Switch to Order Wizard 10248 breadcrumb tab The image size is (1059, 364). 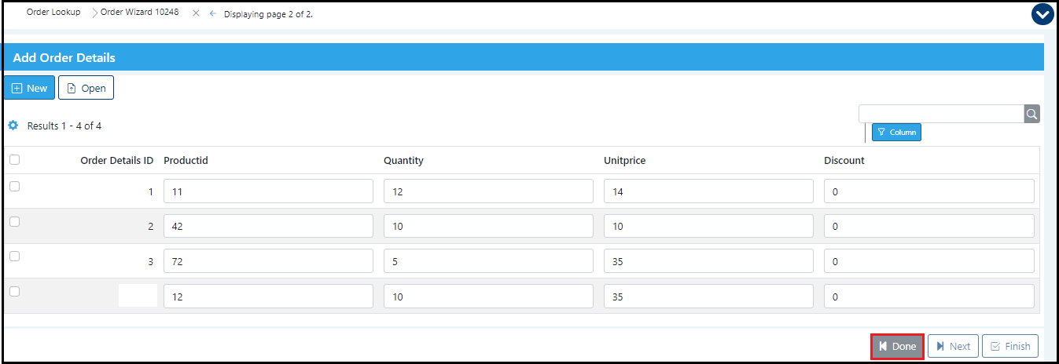(139, 13)
